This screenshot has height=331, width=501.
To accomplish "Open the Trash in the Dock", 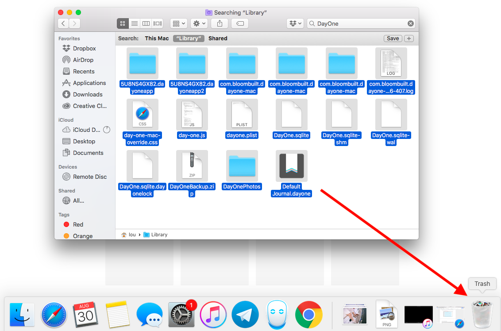I will click(x=483, y=314).
